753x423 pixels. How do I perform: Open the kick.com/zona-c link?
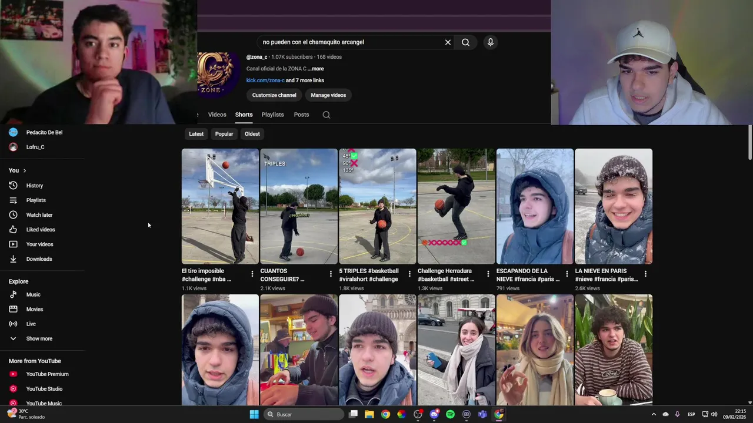click(265, 80)
